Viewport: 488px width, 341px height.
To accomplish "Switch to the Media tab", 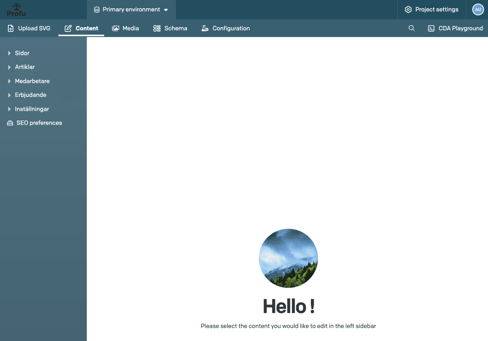I will point(125,28).
